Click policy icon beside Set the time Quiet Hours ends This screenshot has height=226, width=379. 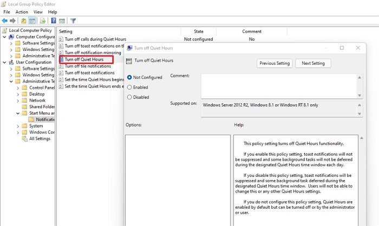(x=61, y=86)
